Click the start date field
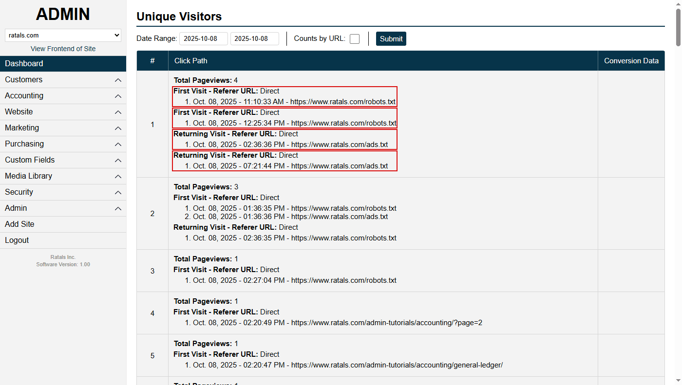This screenshot has height=385, width=682. click(x=204, y=38)
